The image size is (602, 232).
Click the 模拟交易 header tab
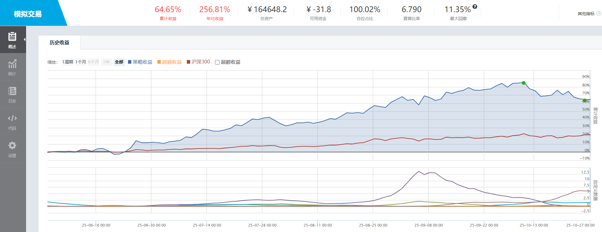pyautogui.click(x=28, y=14)
